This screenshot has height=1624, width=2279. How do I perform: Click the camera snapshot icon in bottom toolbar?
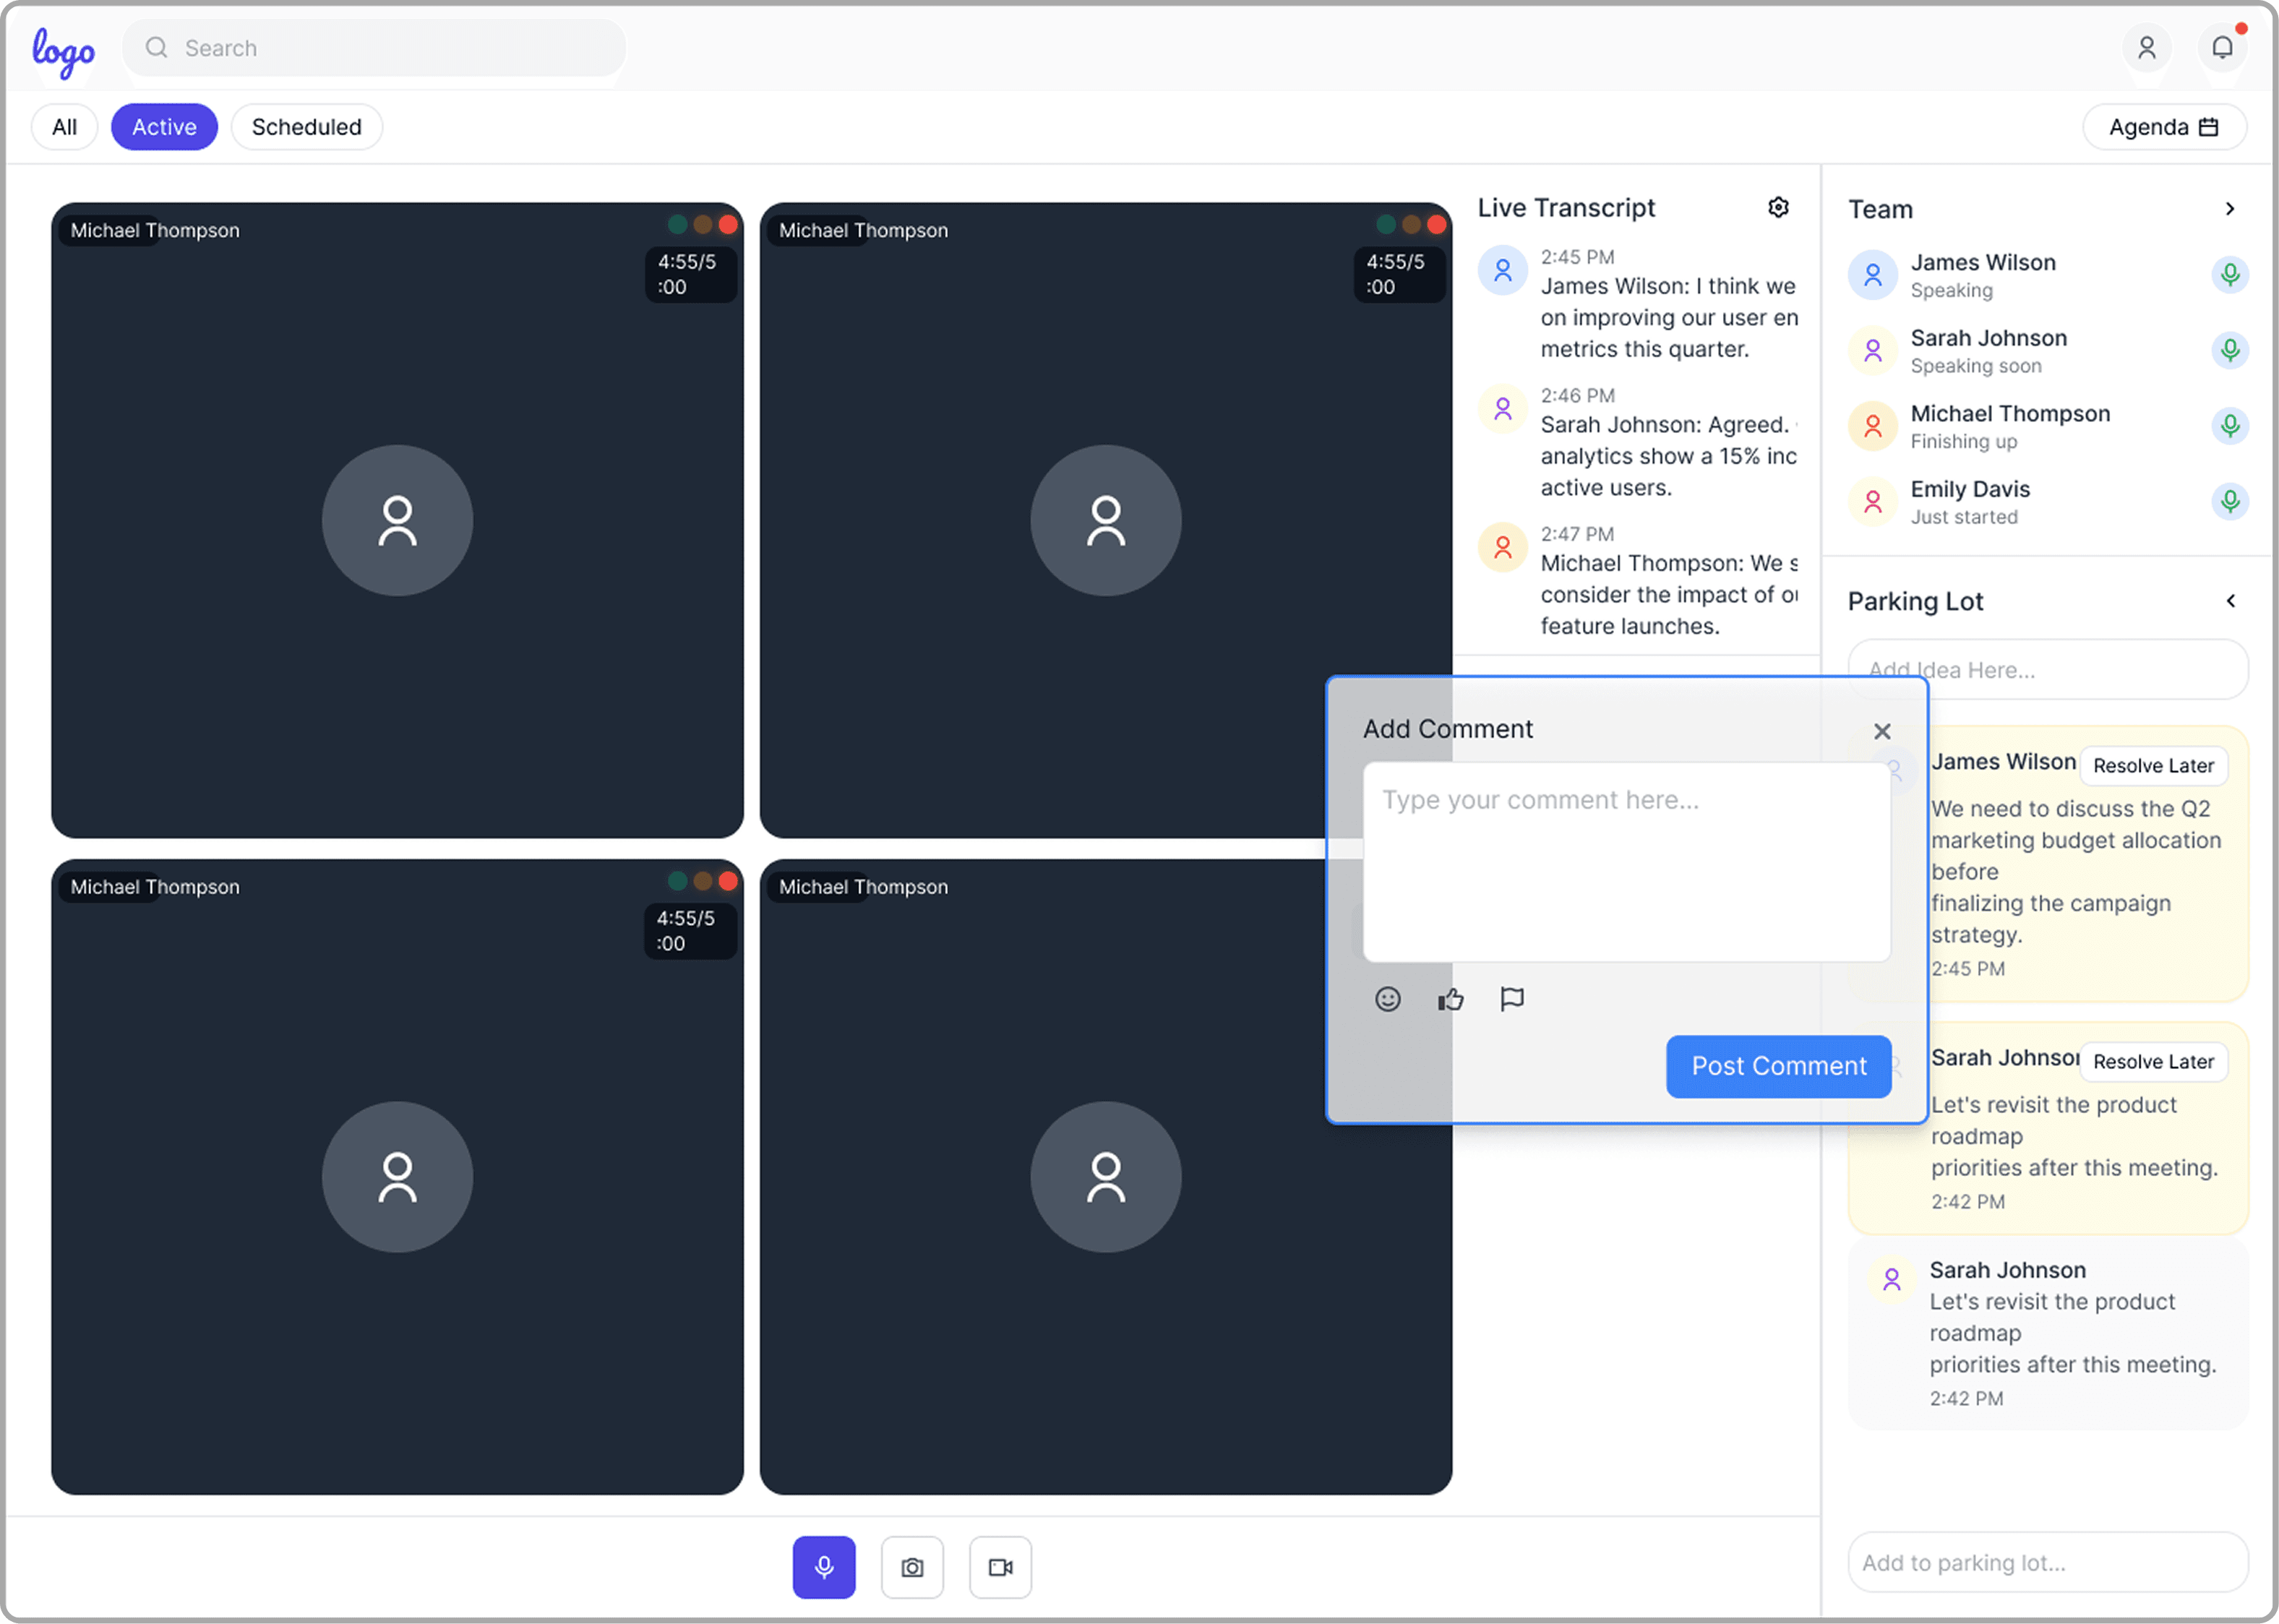point(911,1567)
